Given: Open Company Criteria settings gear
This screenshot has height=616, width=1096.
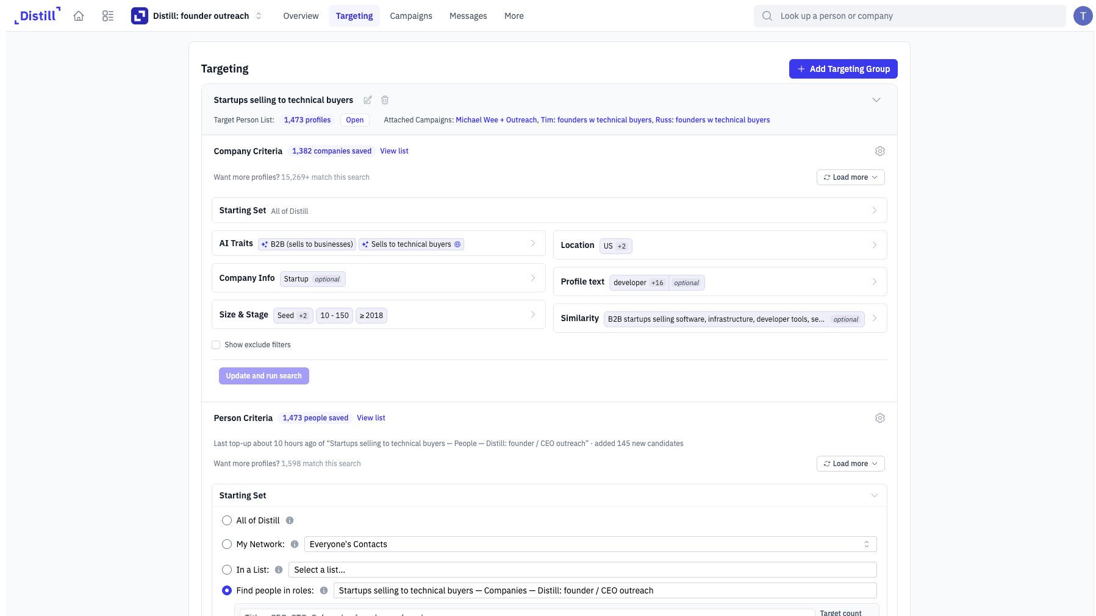Looking at the screenshot, I should point(879,151).
